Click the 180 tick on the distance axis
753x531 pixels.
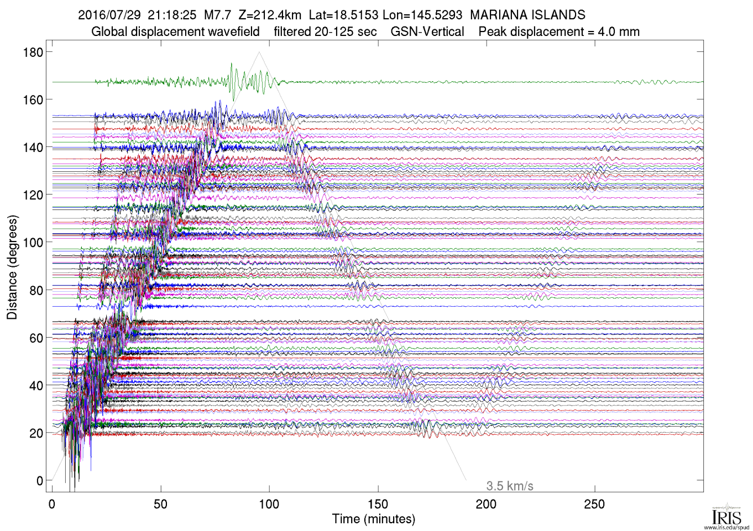click(33, 52)
